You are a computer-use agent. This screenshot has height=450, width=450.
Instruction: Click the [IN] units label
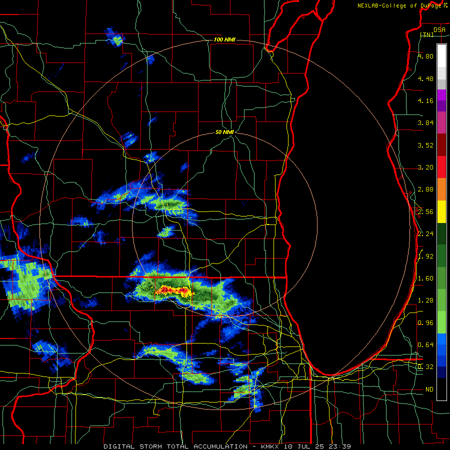[x=427, y=34]
